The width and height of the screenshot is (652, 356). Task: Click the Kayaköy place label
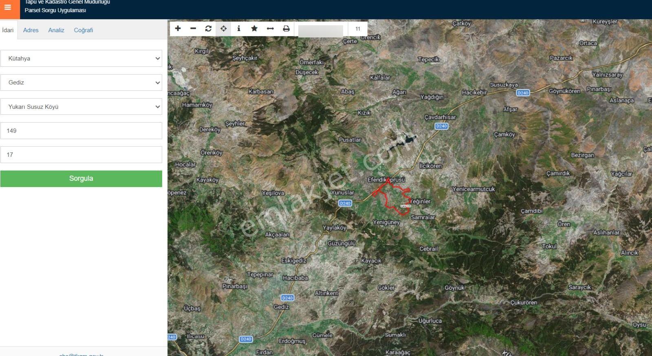click(x=207, y=180)
